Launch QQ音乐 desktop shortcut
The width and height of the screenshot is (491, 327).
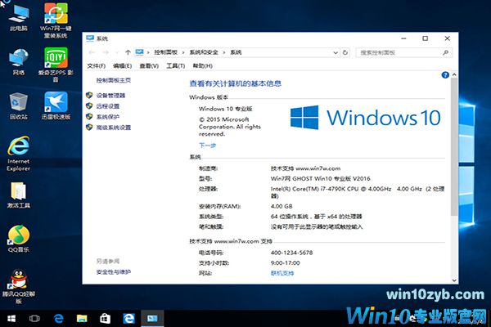click(x=19, y=239)
